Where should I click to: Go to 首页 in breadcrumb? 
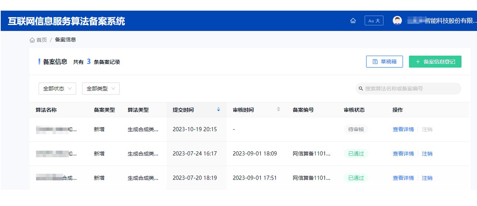coord(39,40)
